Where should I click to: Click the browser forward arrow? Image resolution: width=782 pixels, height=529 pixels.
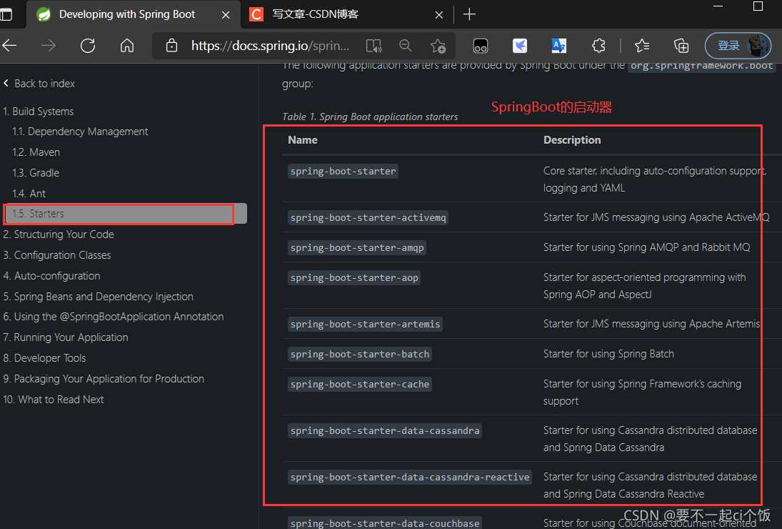pyautogui.click(x=49, y=46)
